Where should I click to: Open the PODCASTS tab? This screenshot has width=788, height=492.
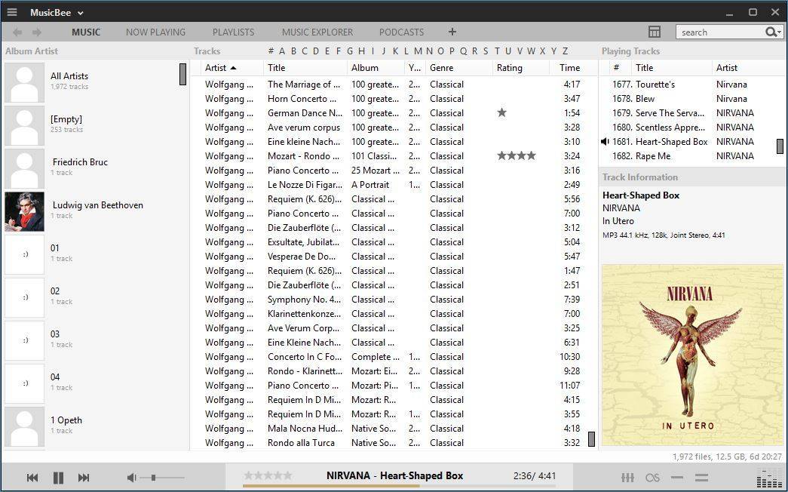point(401,32)
